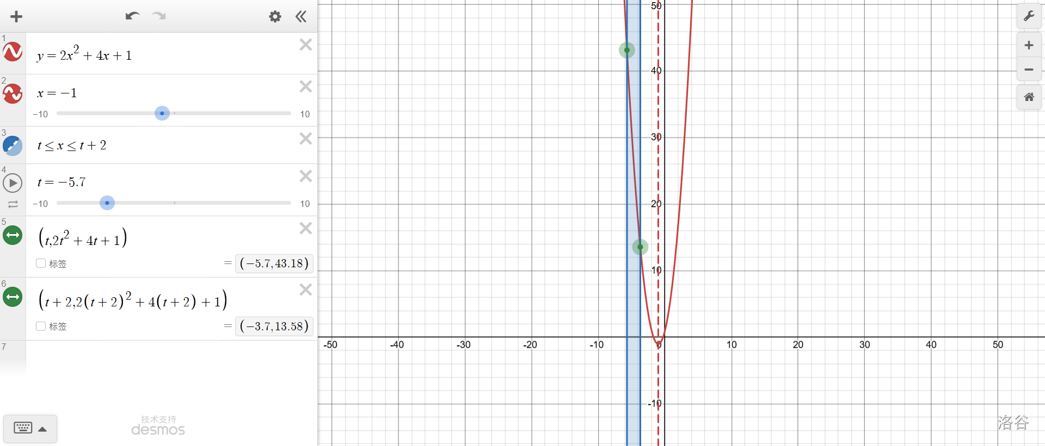Viewport: 1045px width, 446px height.
Task: Collapse the expression list panel
Action: 301,16
